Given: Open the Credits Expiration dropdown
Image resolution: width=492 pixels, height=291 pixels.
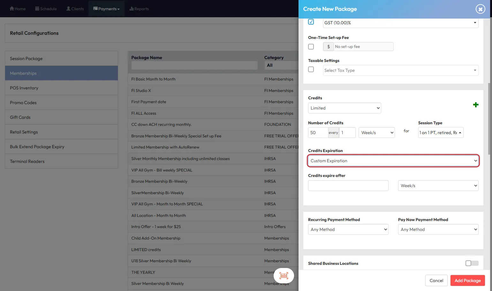Looking at the screenshot, I should pyautogui.click(x=393, y=161).
